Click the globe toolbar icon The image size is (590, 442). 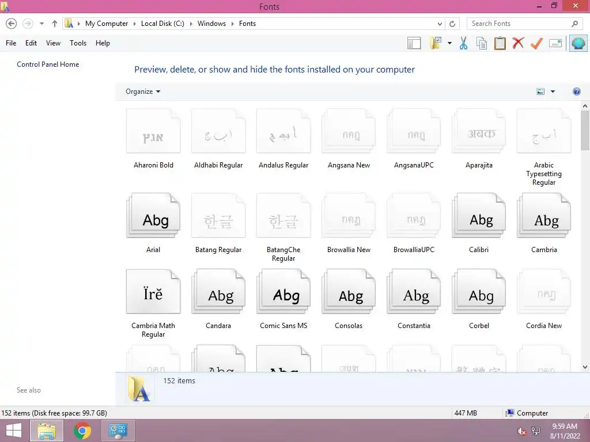(x=578, y=43)
